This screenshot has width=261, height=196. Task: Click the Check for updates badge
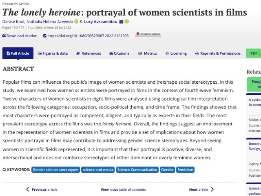click(148, 34)
